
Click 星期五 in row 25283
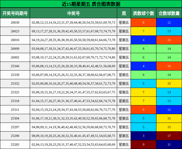tap(124, 145)
